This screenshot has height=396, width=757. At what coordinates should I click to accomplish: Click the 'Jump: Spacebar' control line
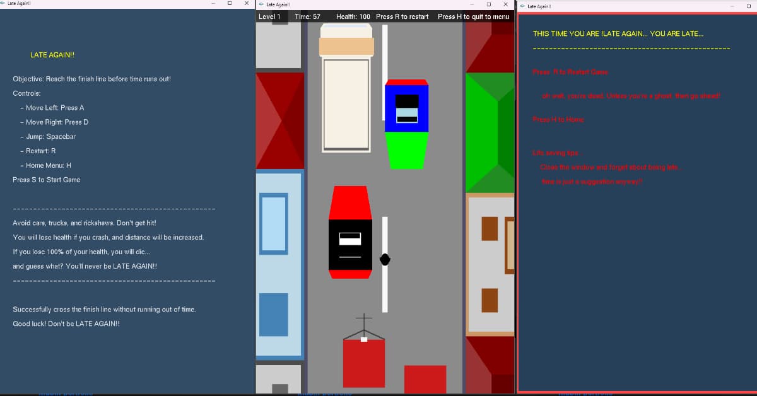tap(48, 137)
